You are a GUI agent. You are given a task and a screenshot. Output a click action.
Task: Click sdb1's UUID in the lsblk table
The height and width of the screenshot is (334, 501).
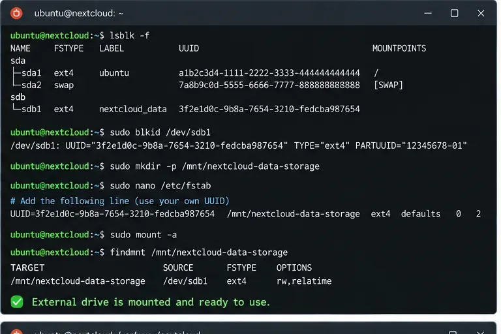[269, 109]
